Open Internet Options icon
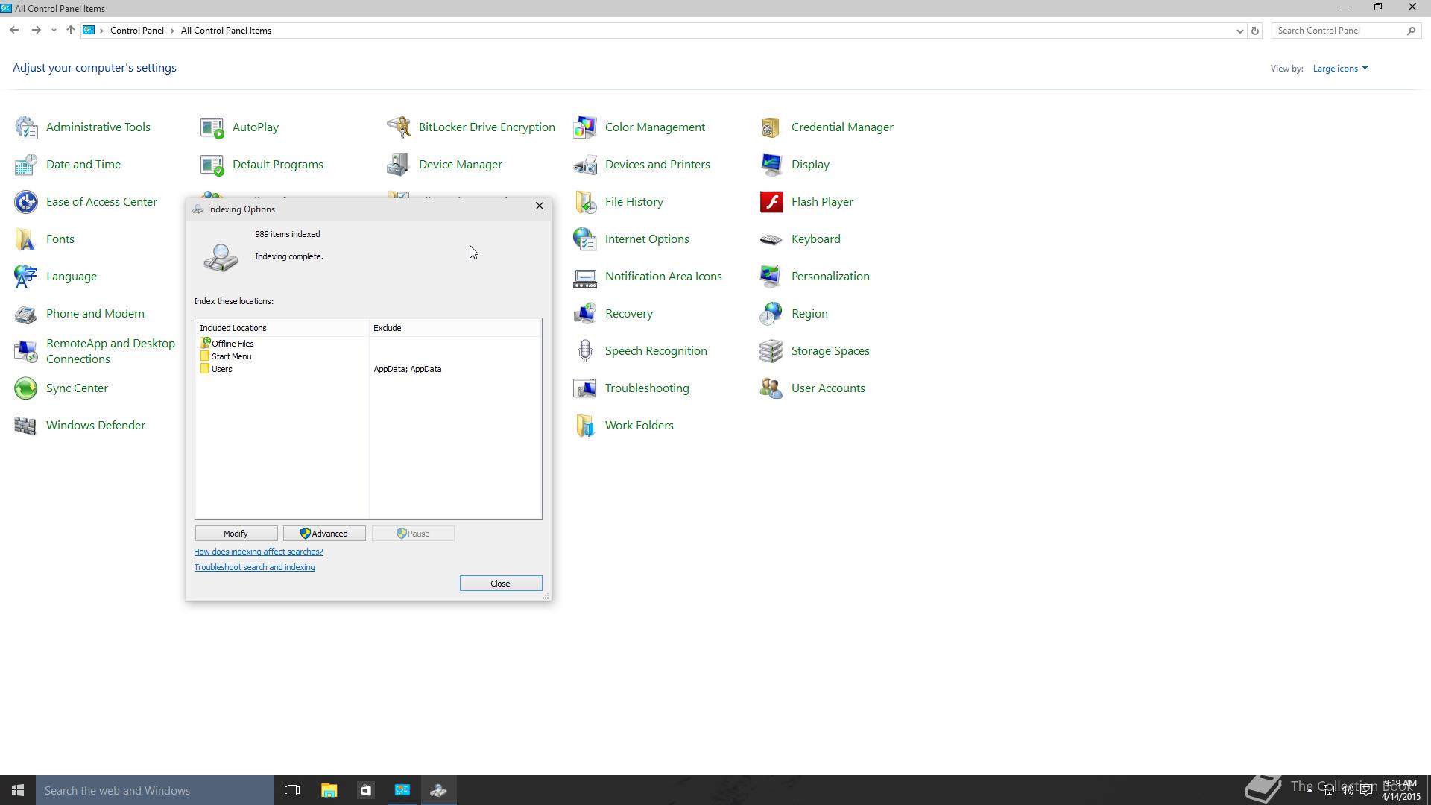1431x805 pixels. pos(585,239)
